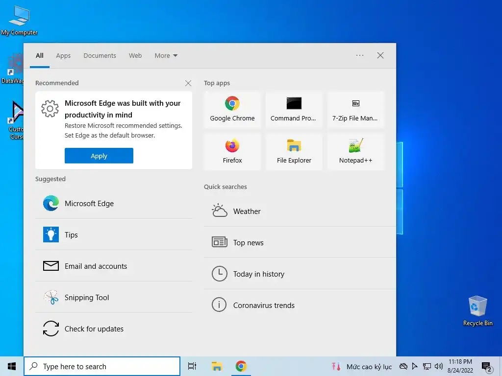Screen dimensions: 502x376
Task: Switch to the Apps tab
Action: (x=63, y=56)
